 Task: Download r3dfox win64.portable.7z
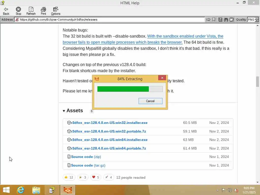click(x=109, y=148)
